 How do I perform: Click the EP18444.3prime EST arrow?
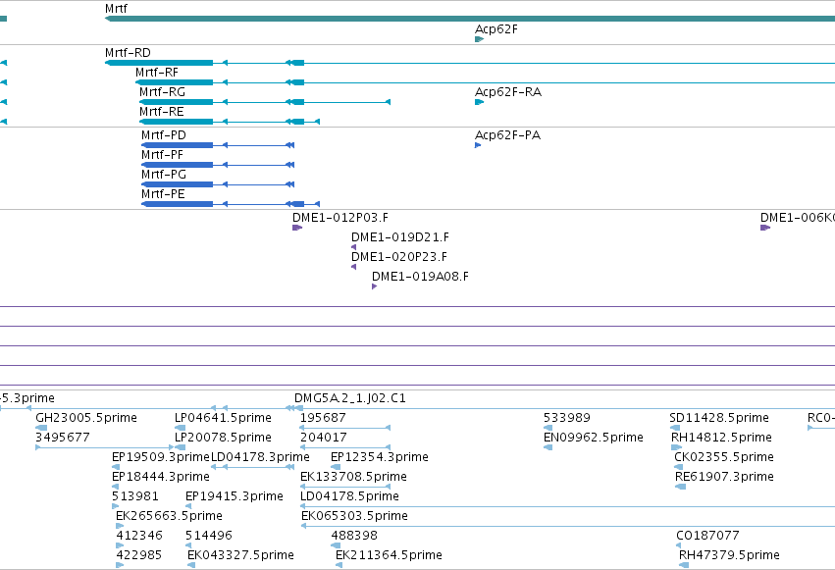click(x=115, y=487)
